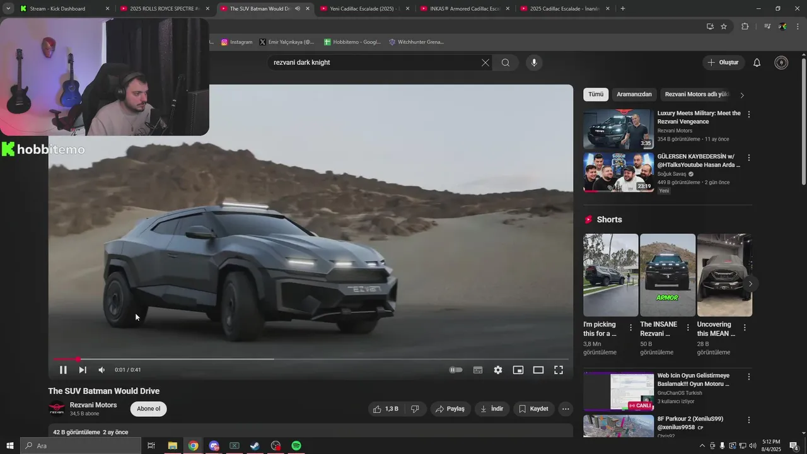Open "I'm picking this for a" Short

pyautogui.click(x=611, y=275)
